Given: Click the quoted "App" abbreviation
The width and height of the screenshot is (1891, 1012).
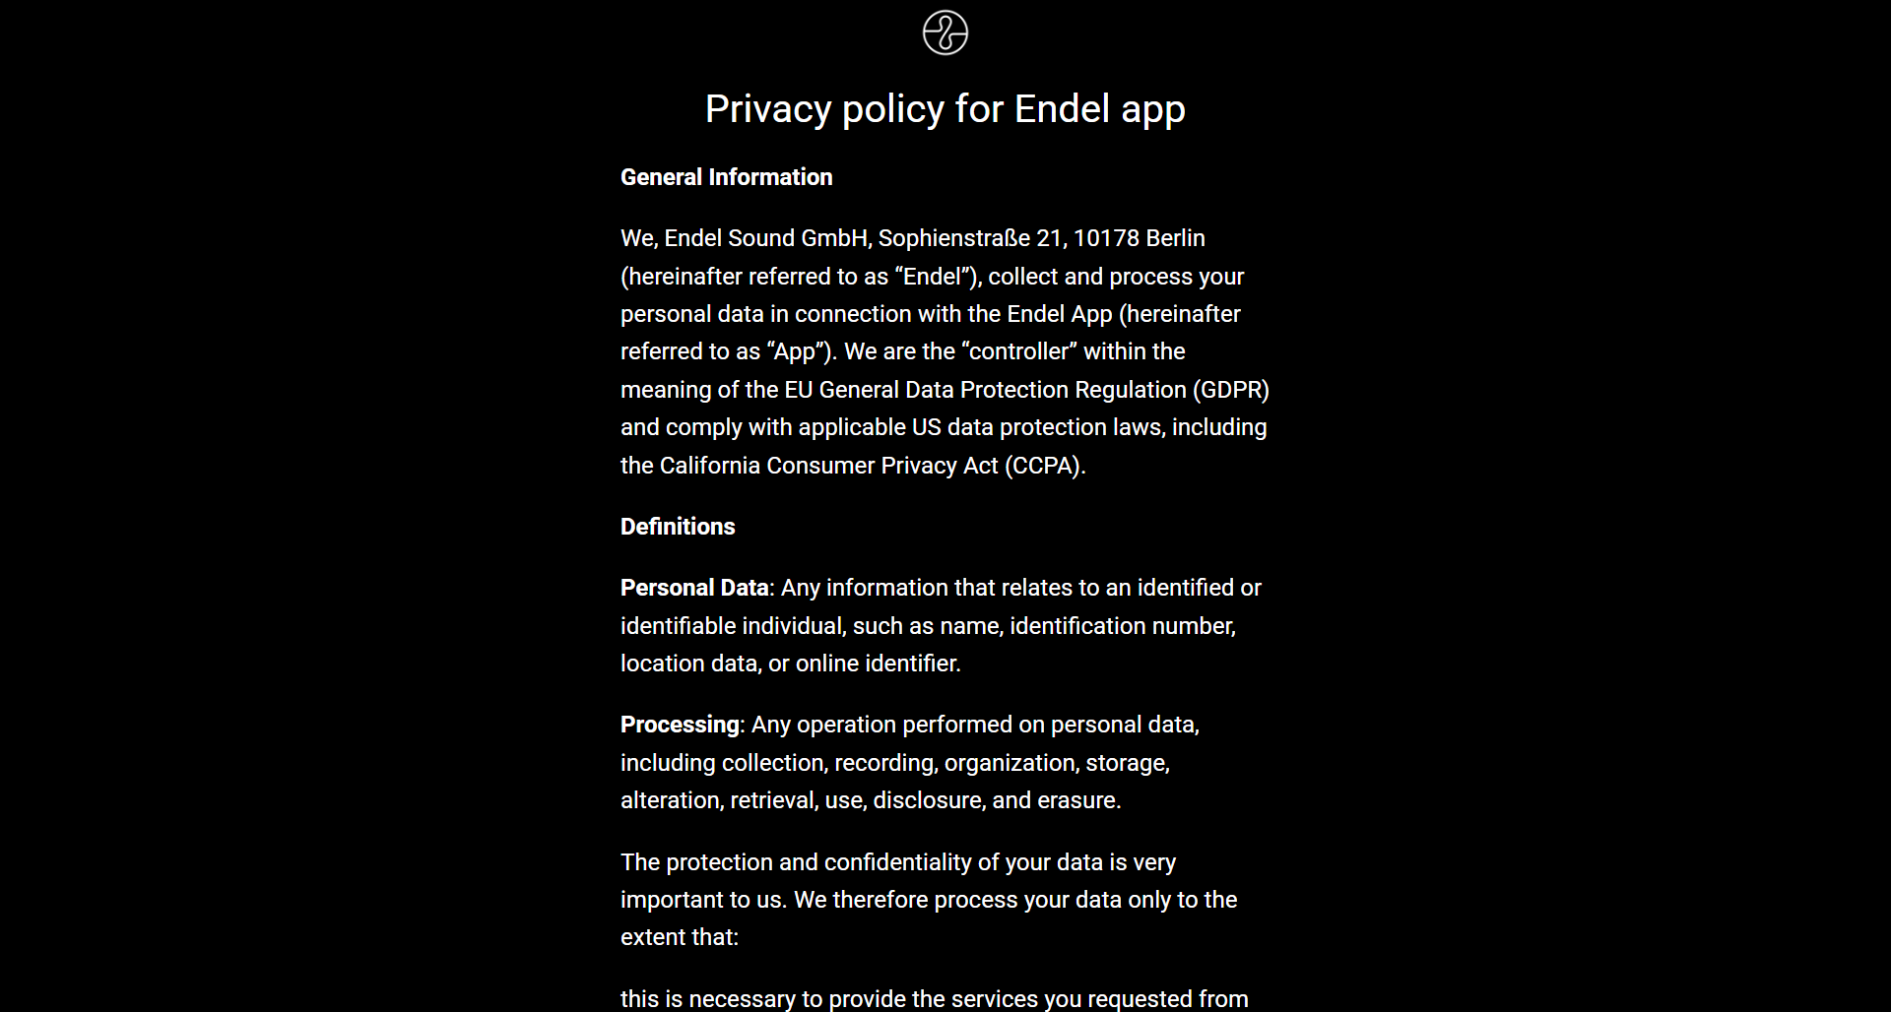Looking at the screenshot, I should [x=795, y=351].
